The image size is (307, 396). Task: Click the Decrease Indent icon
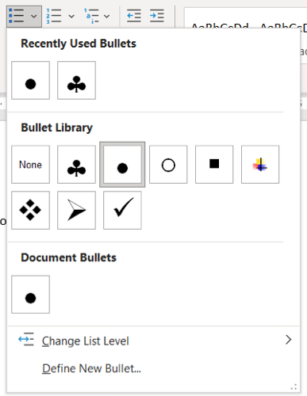click(133, 16)
